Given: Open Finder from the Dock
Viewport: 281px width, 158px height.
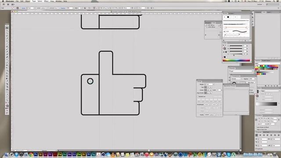Looking at the screenshot, I should [x=7, y=154].
